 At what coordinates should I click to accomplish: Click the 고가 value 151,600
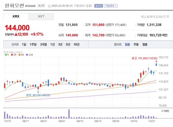(x=98, y=25)
